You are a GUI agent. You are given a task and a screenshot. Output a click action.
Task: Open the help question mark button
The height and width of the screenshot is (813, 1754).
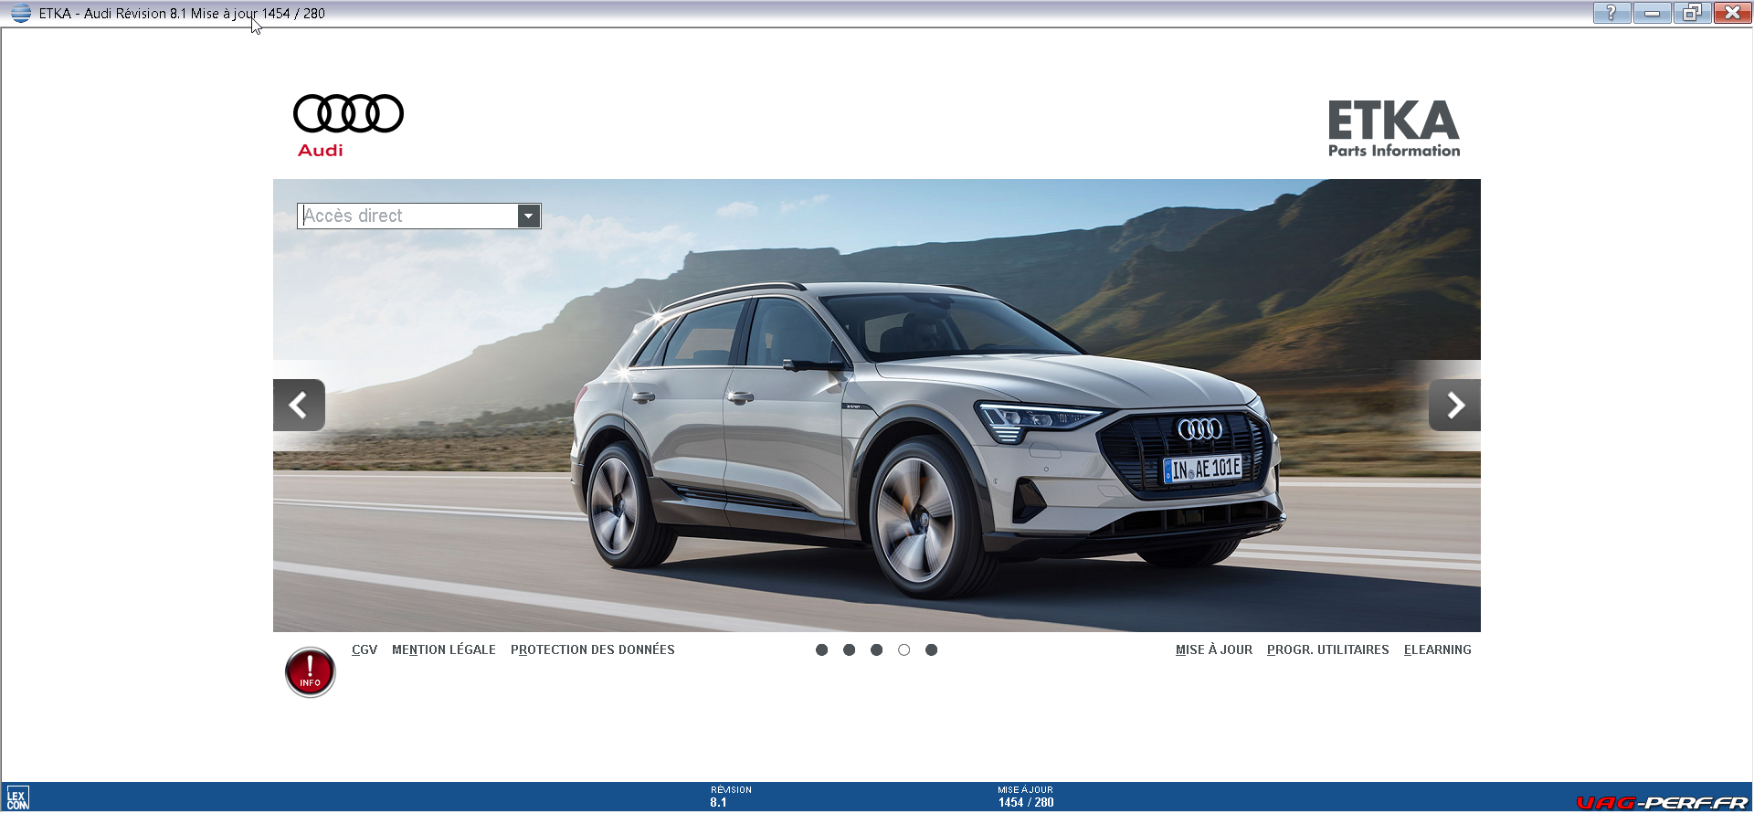click(1611, 13)
